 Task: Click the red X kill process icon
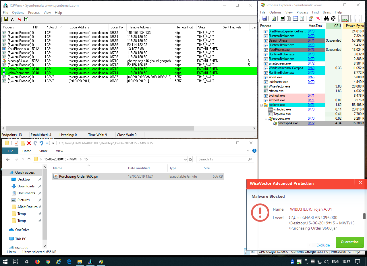coord(318,19)
